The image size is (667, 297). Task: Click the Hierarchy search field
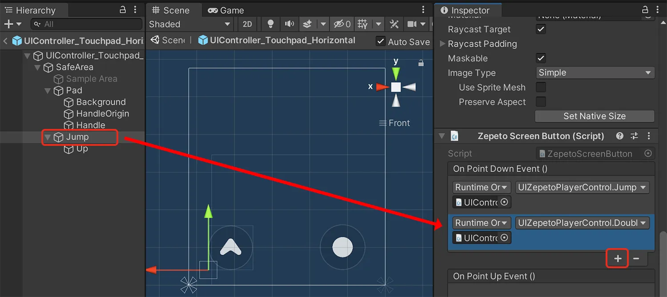click(x=86, y=24)
